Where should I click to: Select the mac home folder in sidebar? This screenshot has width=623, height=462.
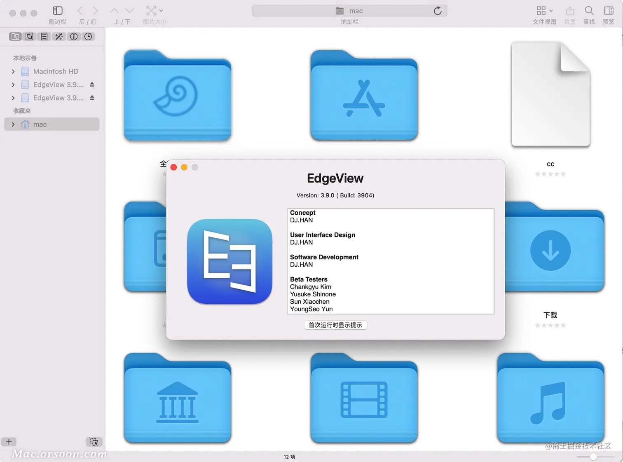click(52, 124)
